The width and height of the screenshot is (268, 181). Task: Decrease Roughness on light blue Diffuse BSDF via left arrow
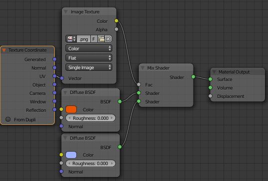point(69,164)
